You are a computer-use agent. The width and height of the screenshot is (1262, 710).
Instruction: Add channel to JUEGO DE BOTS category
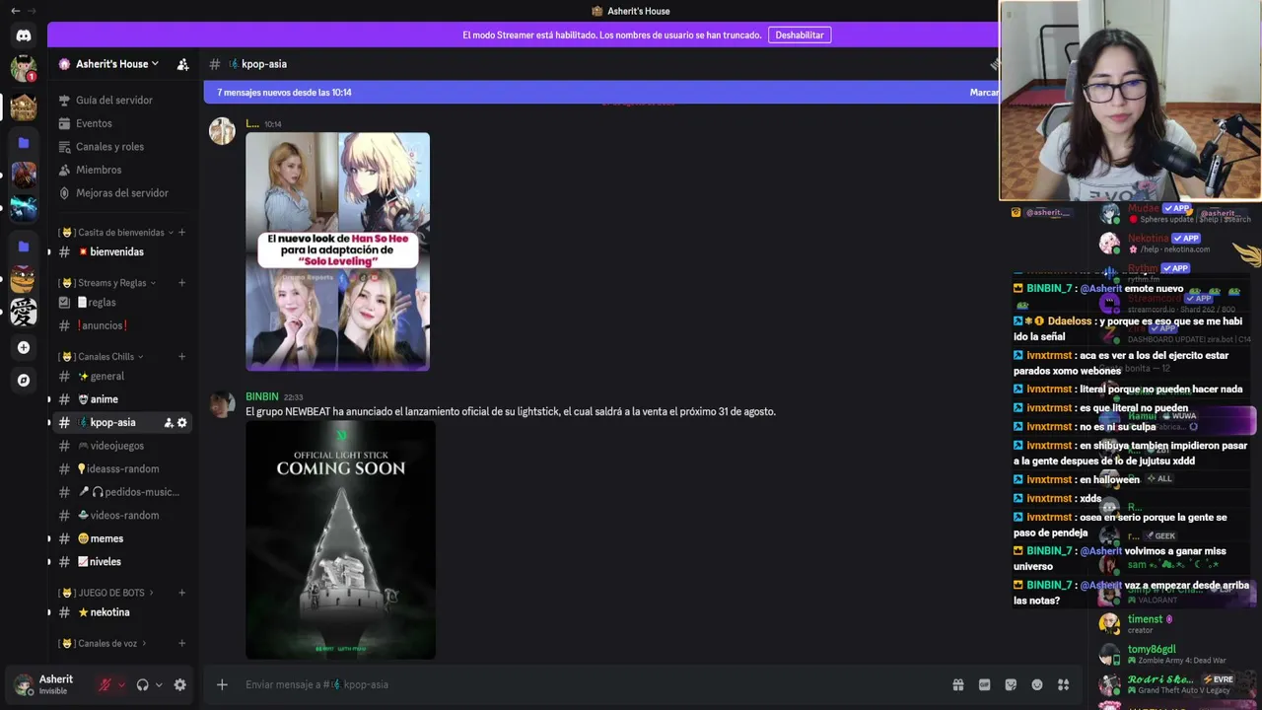point(181,593)
